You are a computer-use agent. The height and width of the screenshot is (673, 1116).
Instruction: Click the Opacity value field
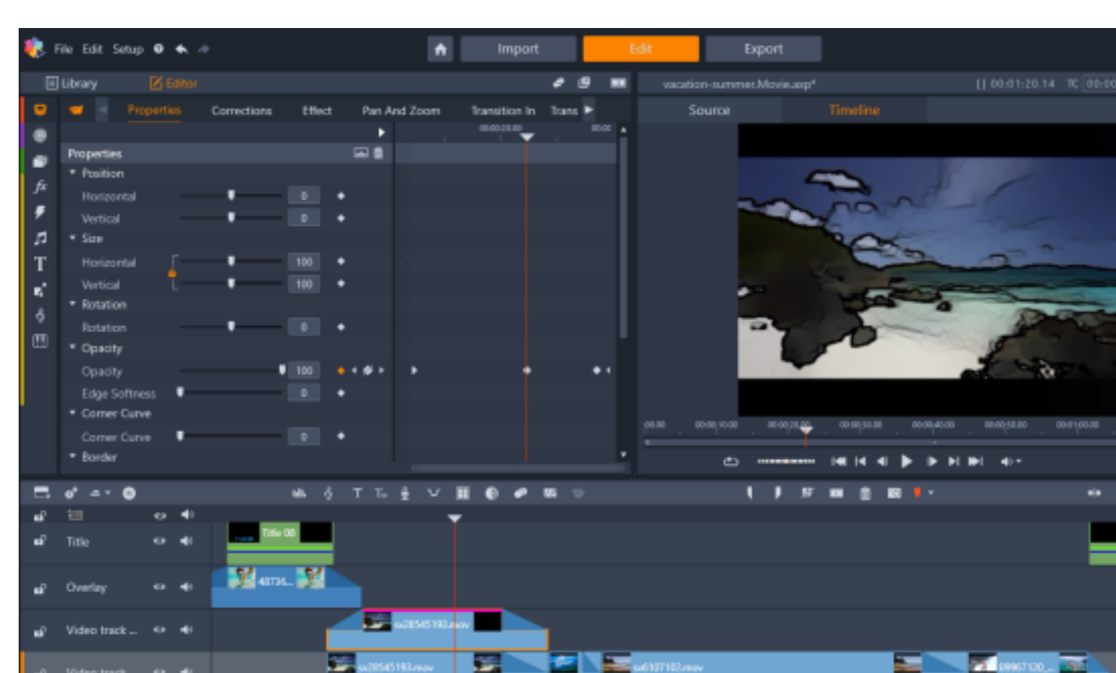tap(304, 370)
